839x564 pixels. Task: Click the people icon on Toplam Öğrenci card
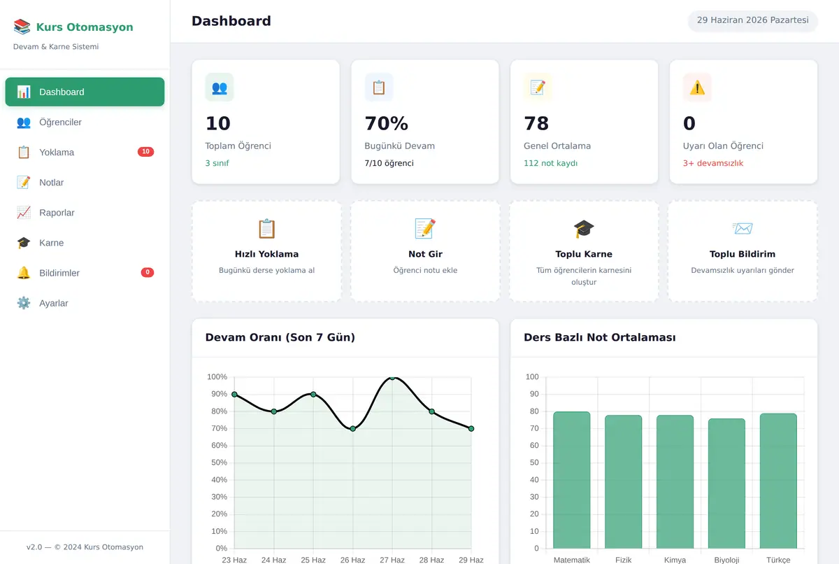(220, 87)
